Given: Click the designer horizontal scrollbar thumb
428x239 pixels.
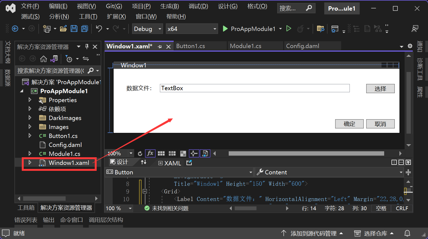Looking at the screenshot, I should (x=306, y=153).
